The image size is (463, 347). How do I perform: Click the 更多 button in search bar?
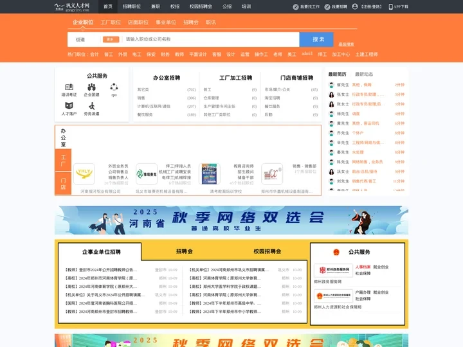(111, 40)
